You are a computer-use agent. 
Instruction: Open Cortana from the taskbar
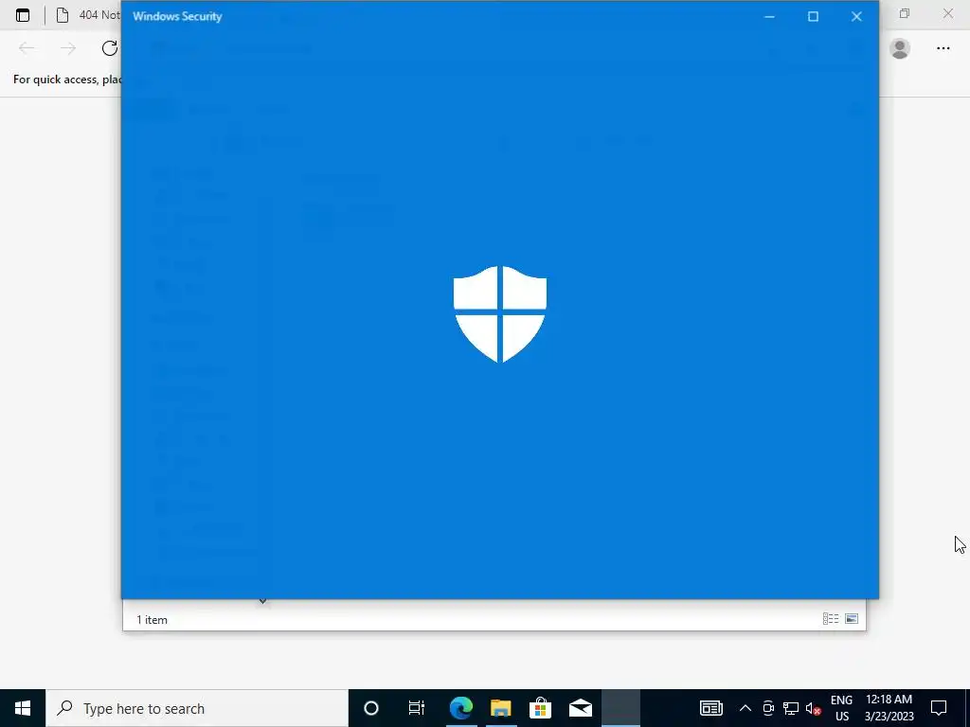tap(371, 708)
